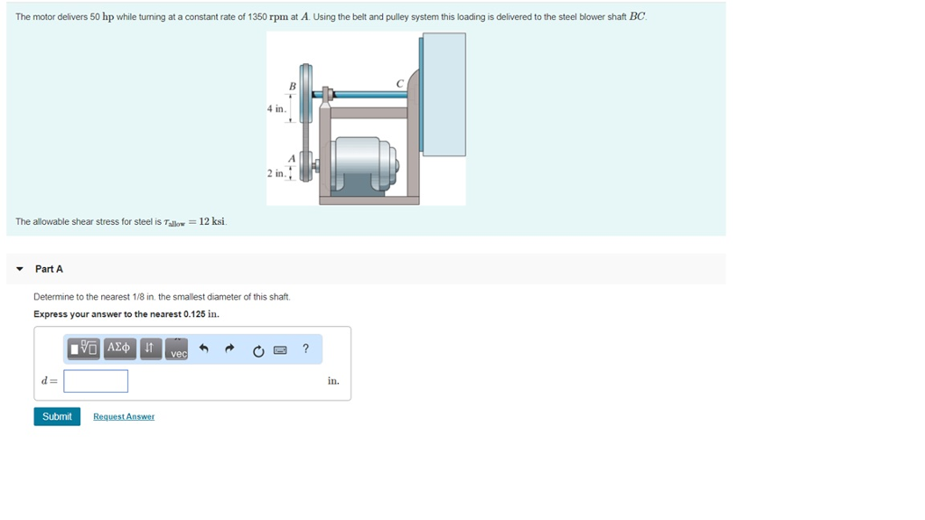Click the pulley system diagram image

(x=366, y=117)
